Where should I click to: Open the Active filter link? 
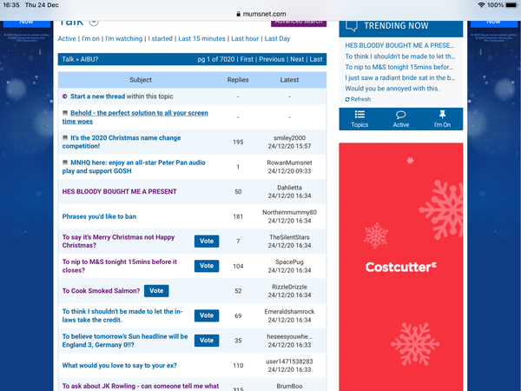tap(67, 38)
